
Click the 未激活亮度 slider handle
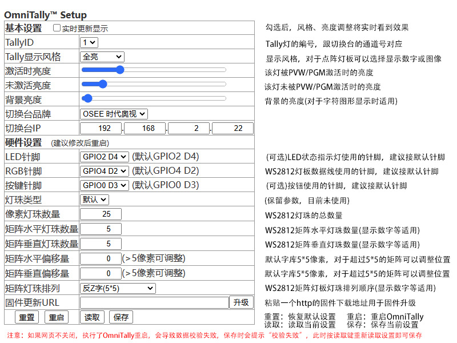103,85
